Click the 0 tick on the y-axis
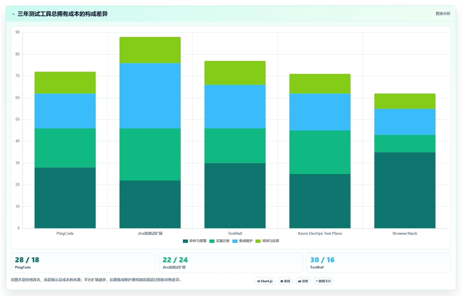Image resolution: width=462 pixels, height=296 pixels. (x=19, y=228)
